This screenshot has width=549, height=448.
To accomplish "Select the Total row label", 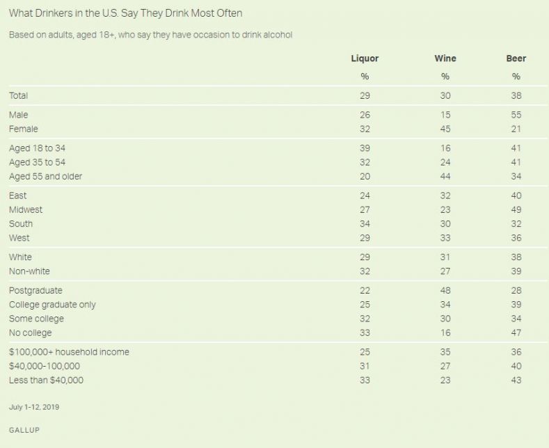I will pyautogui.click(x=18, y=95).
